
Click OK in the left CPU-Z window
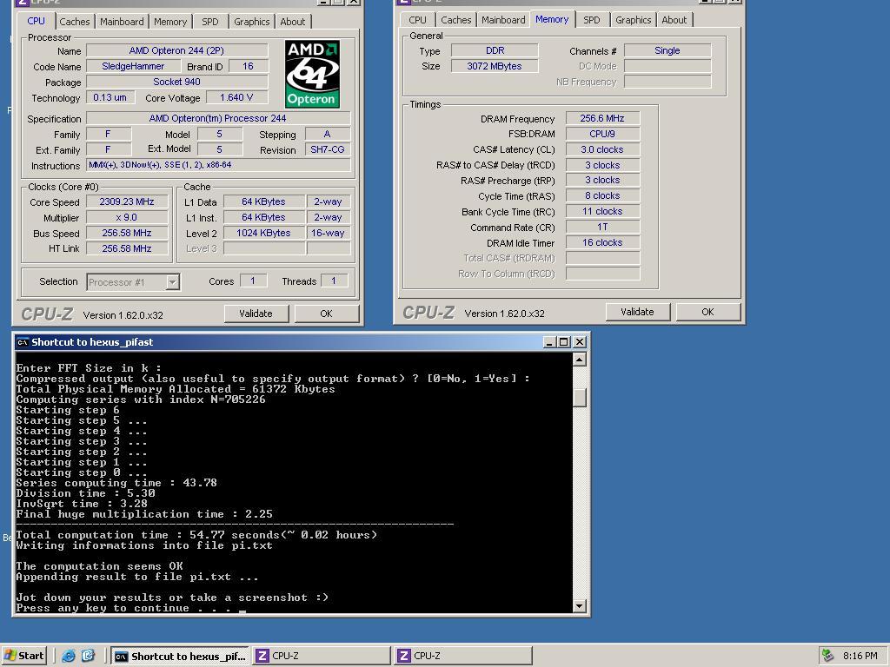(327, 314)
